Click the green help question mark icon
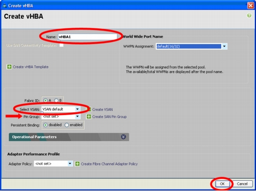The width and height of the screenshot is (256, 191). click(x=249, y=15)
